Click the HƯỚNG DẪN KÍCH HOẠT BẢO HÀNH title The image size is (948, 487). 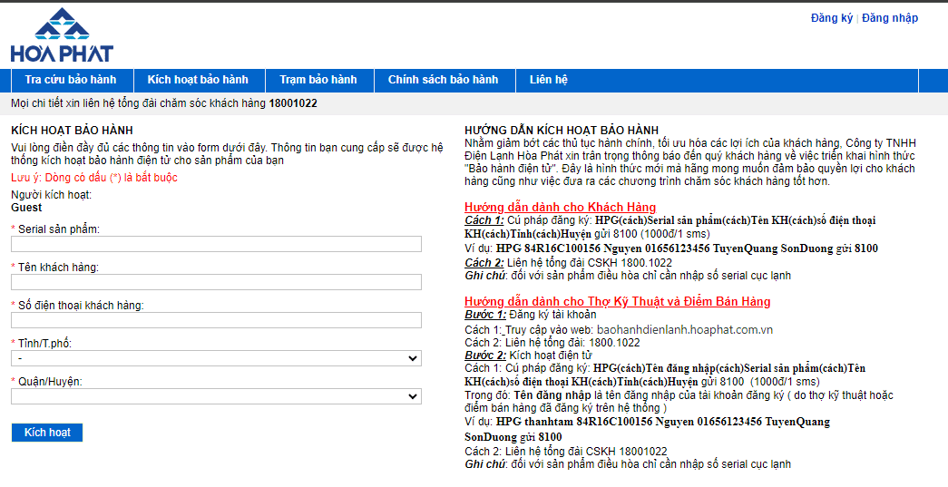pyautogui.click(x=561, y=131)
